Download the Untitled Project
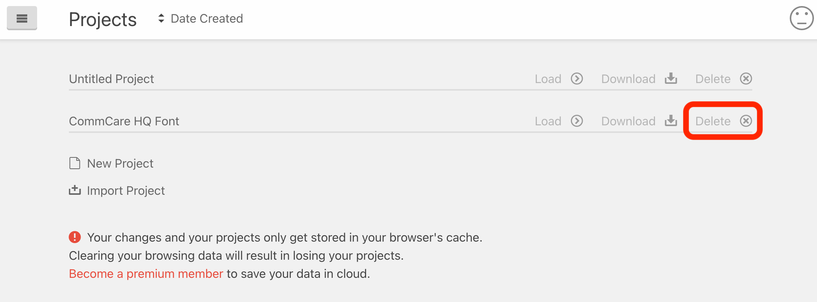 pos(639,79)
